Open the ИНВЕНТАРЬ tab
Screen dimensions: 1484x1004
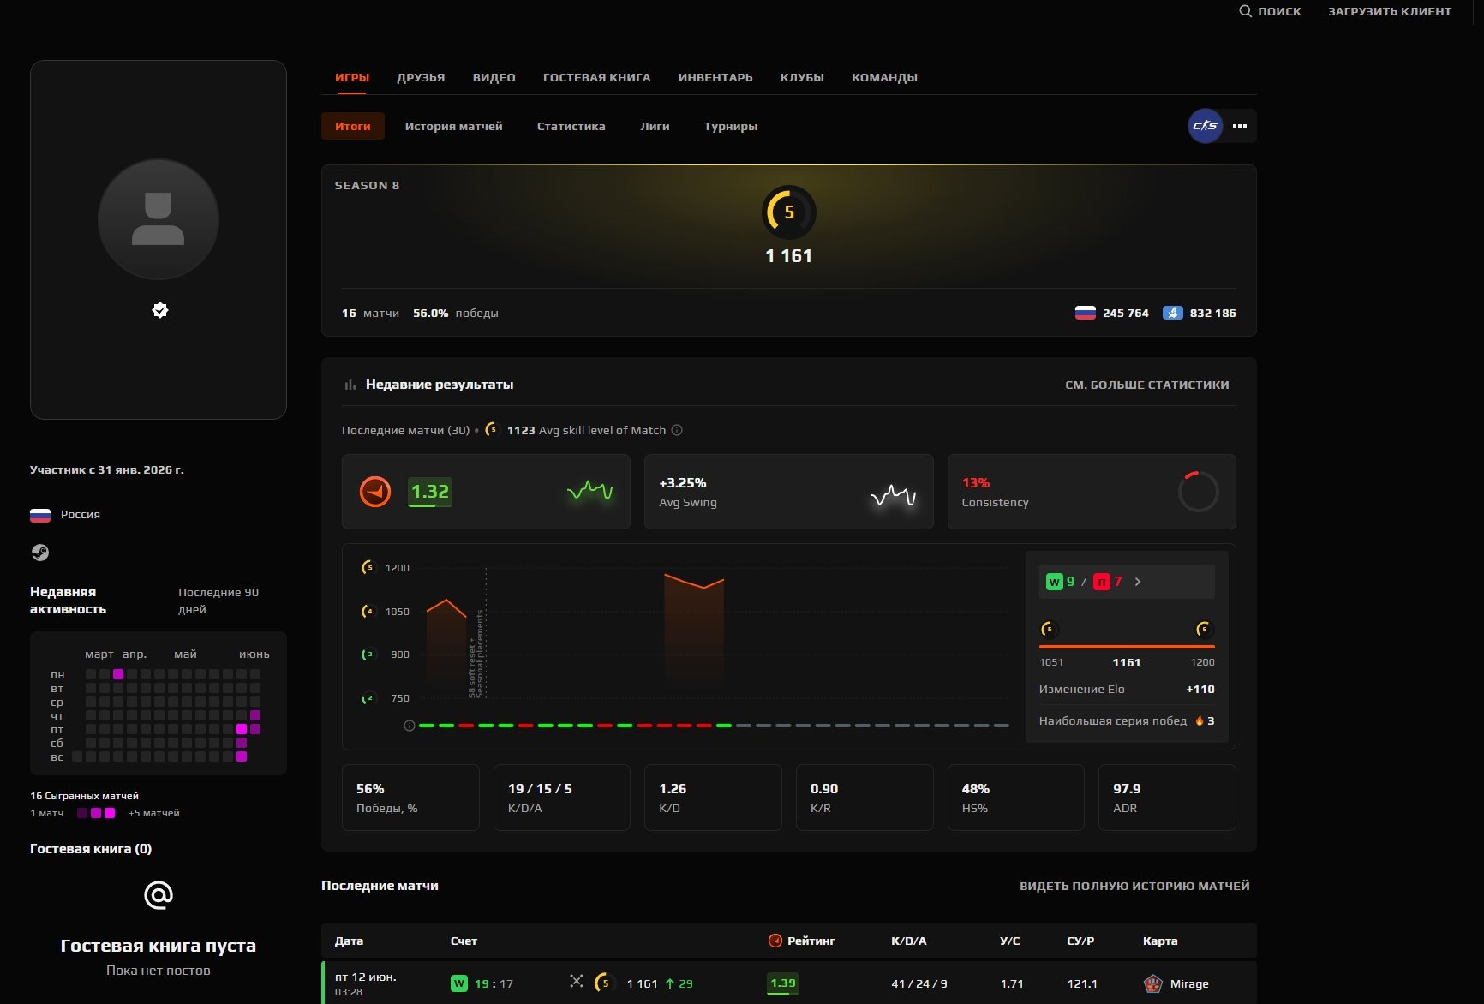(715, 77)
